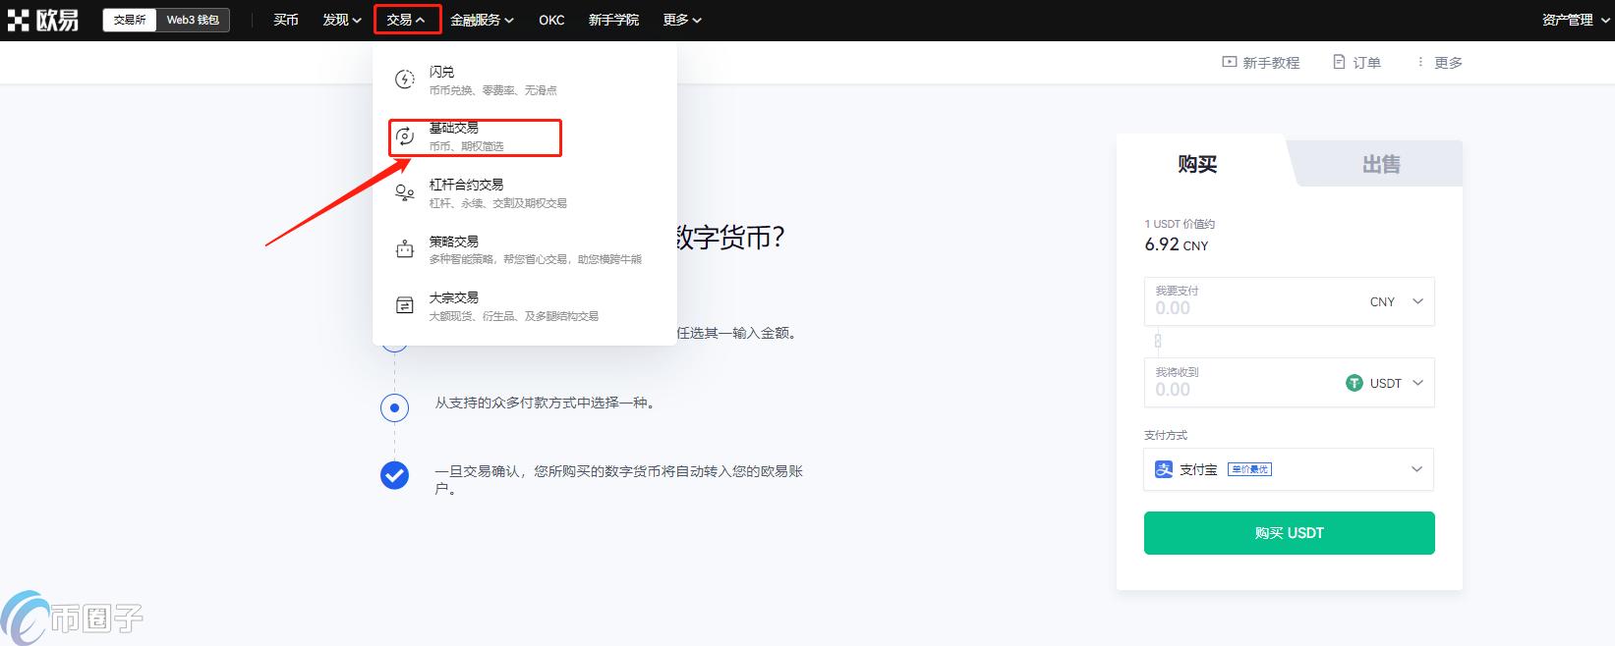The height and width of the screenshot is (646, 1615).
Task: Click the 大宗交易 icon
Action: coord(404,305)
